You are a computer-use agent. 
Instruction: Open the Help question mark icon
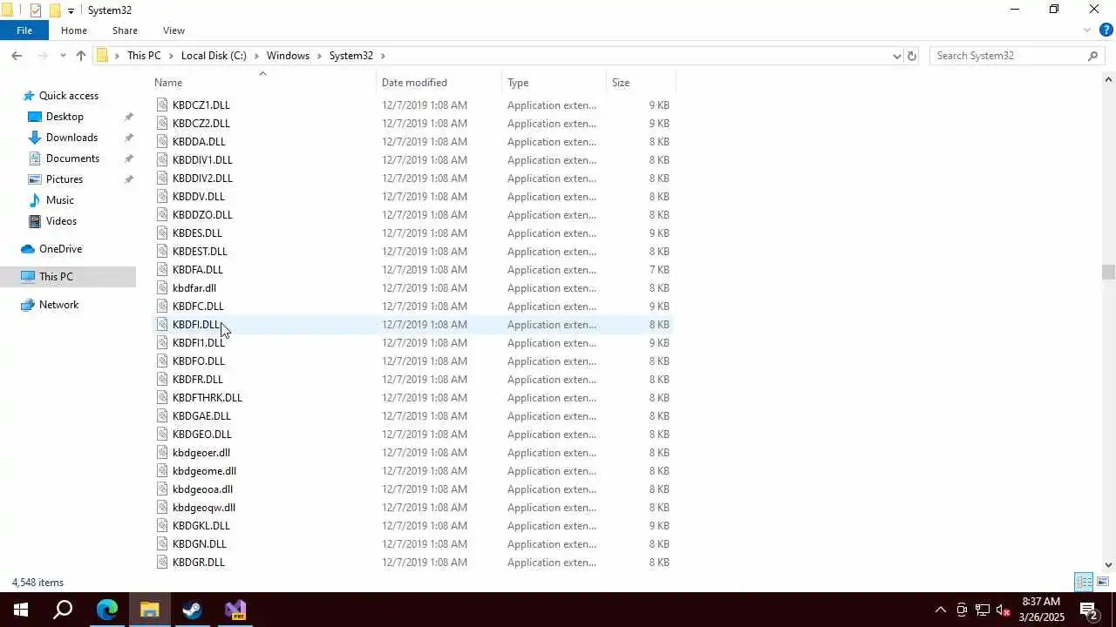(x=1106, y=30)
